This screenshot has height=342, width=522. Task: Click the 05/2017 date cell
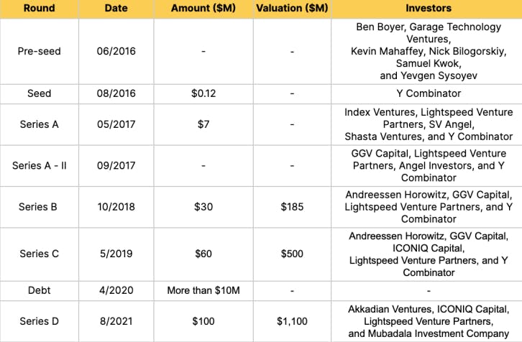(x=115, y=124)
